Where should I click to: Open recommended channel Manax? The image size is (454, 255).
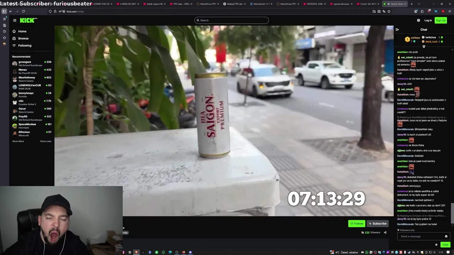click(x=32, y=71)
